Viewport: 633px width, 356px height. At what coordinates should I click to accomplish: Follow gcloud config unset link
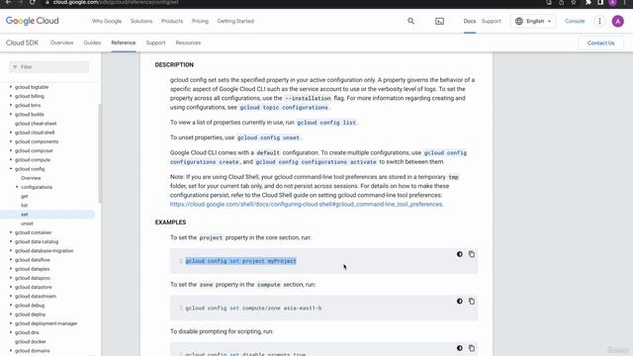[x=268, y=137]
